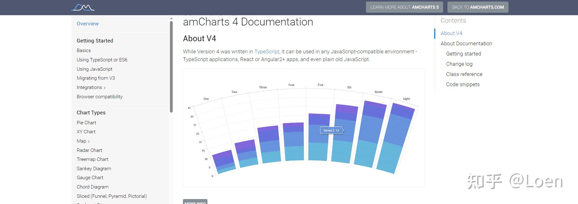The image size is (578, 204).
Task: Navigate to Change log in Contents
Action: 459,64
